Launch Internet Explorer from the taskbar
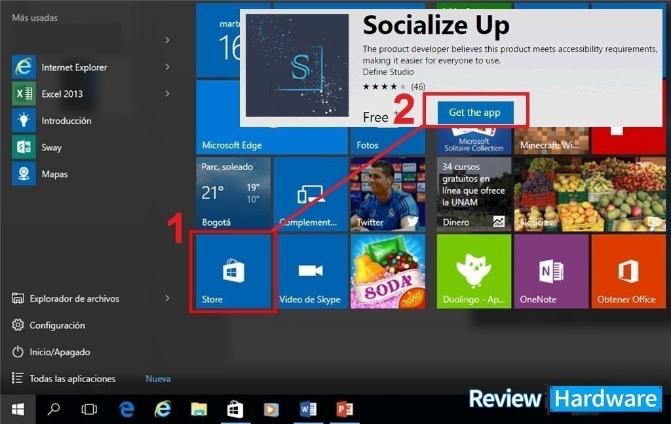The height and width of the screenshot is (424, 671). (x=163, y=410)
